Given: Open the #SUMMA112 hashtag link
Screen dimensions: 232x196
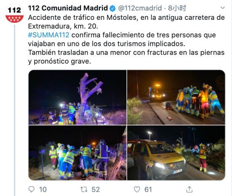Looking at the screenshot, I should [x=49, y=35].
